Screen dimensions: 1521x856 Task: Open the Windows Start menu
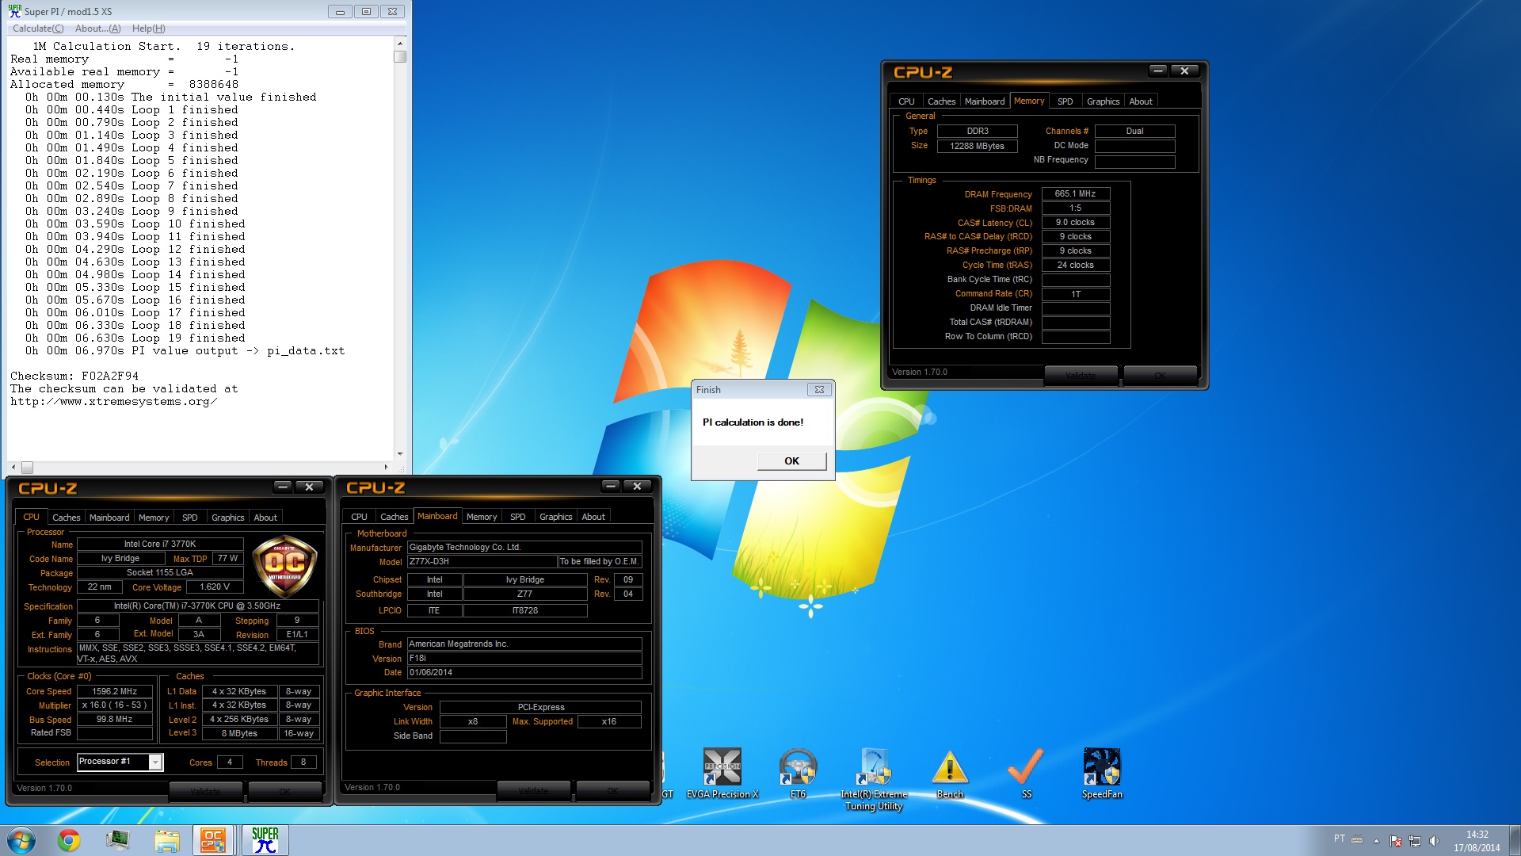21,840
